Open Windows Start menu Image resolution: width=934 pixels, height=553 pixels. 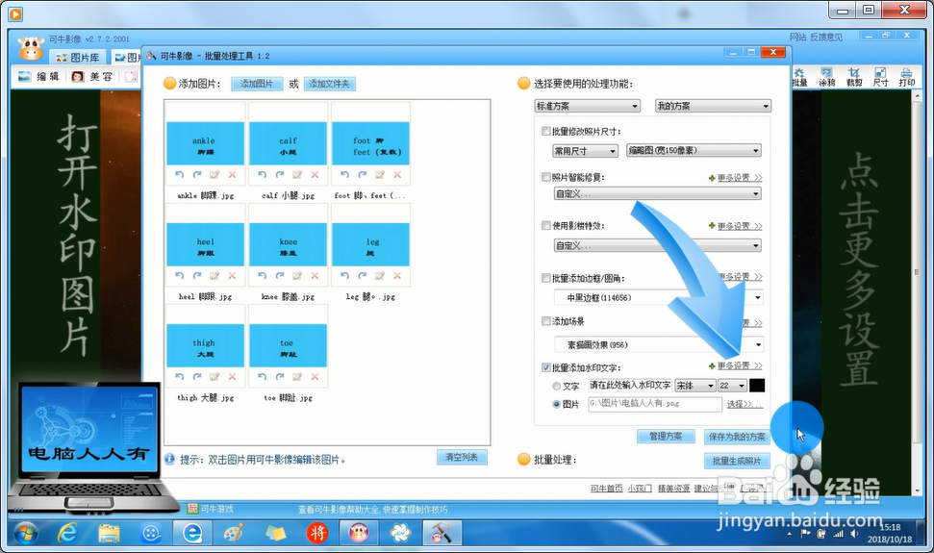[x=26, y=534]
